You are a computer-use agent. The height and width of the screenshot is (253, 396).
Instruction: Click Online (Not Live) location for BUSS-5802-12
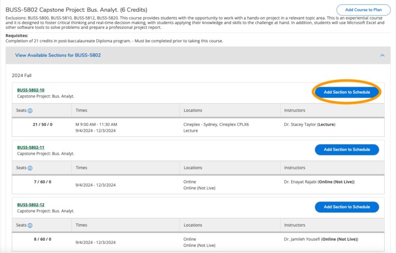200,245
